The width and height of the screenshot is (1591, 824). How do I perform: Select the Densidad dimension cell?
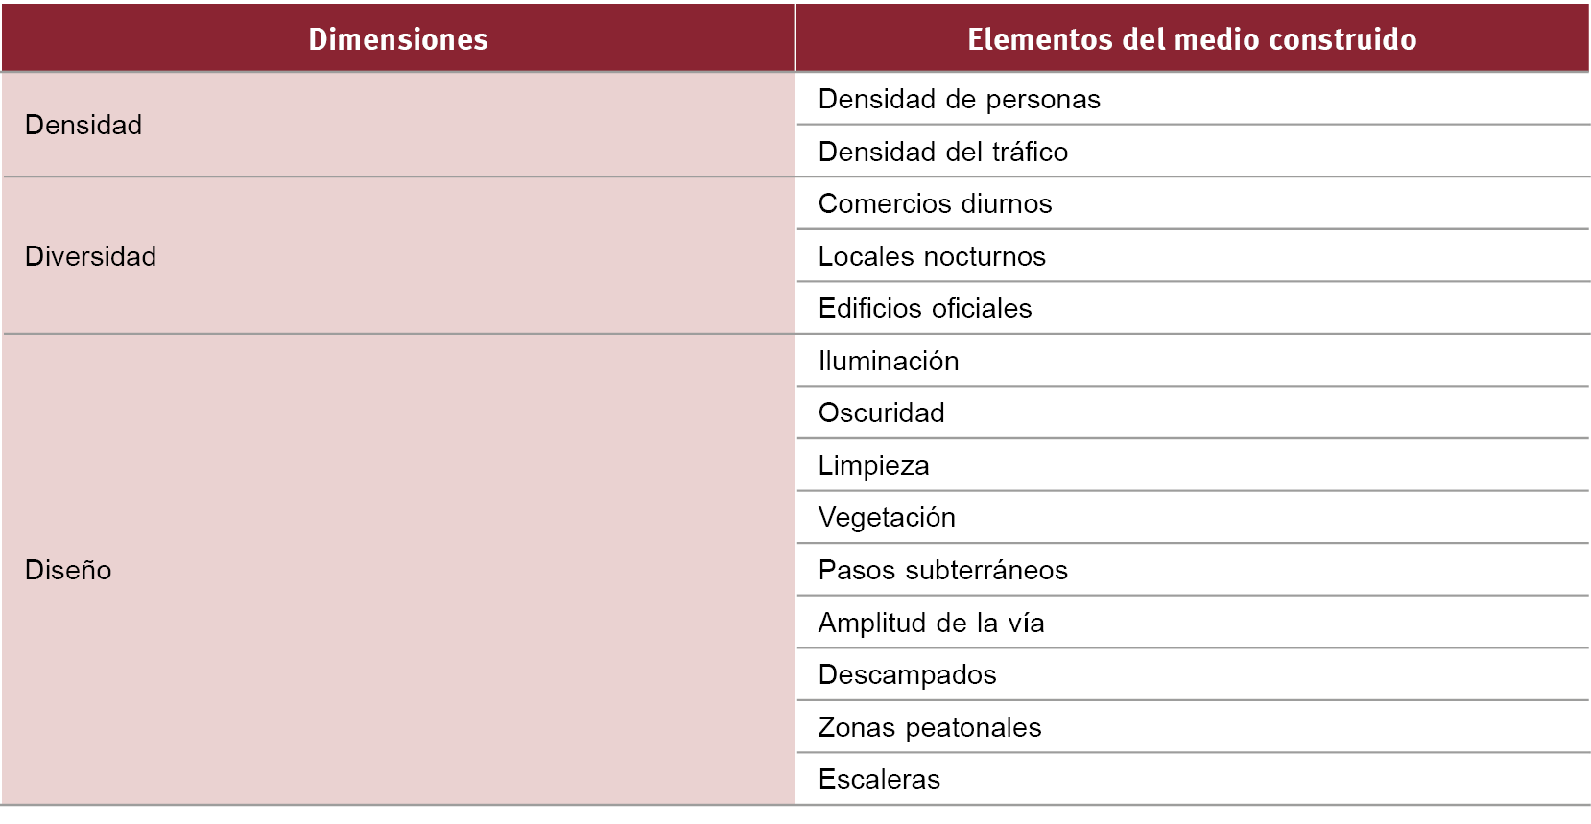83,125
